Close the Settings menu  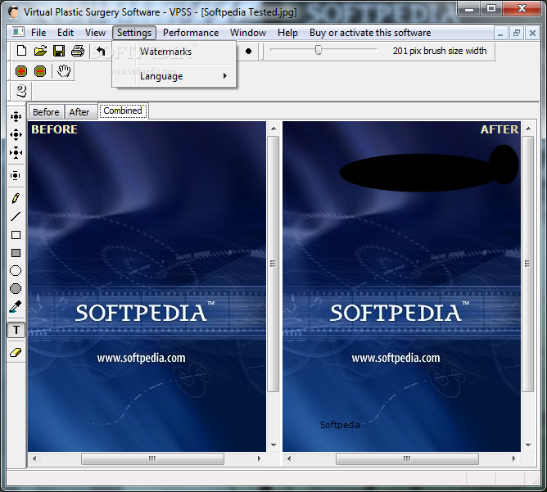click(x=134, y=33)
